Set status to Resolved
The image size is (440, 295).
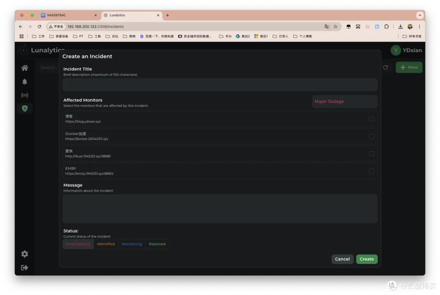coord(157,244)
